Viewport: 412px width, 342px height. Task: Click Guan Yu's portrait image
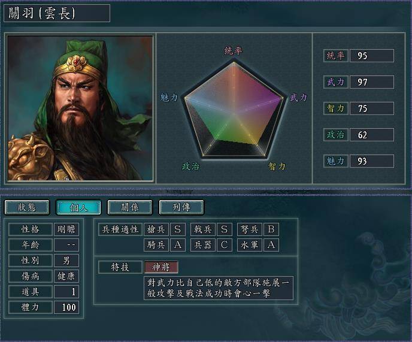80,108
